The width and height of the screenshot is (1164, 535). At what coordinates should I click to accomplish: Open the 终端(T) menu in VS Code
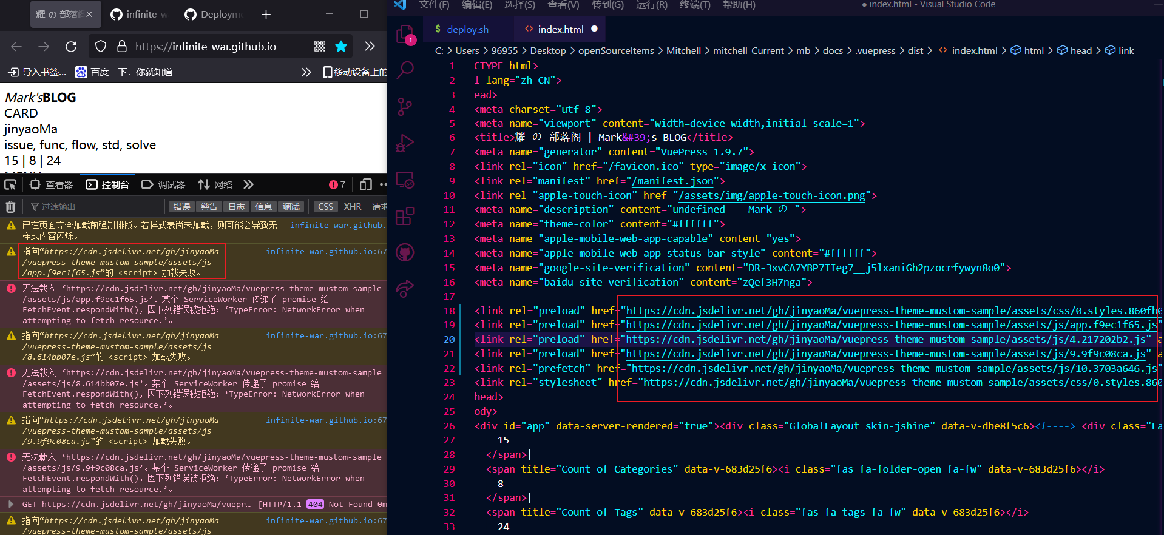tap(695, 5)
